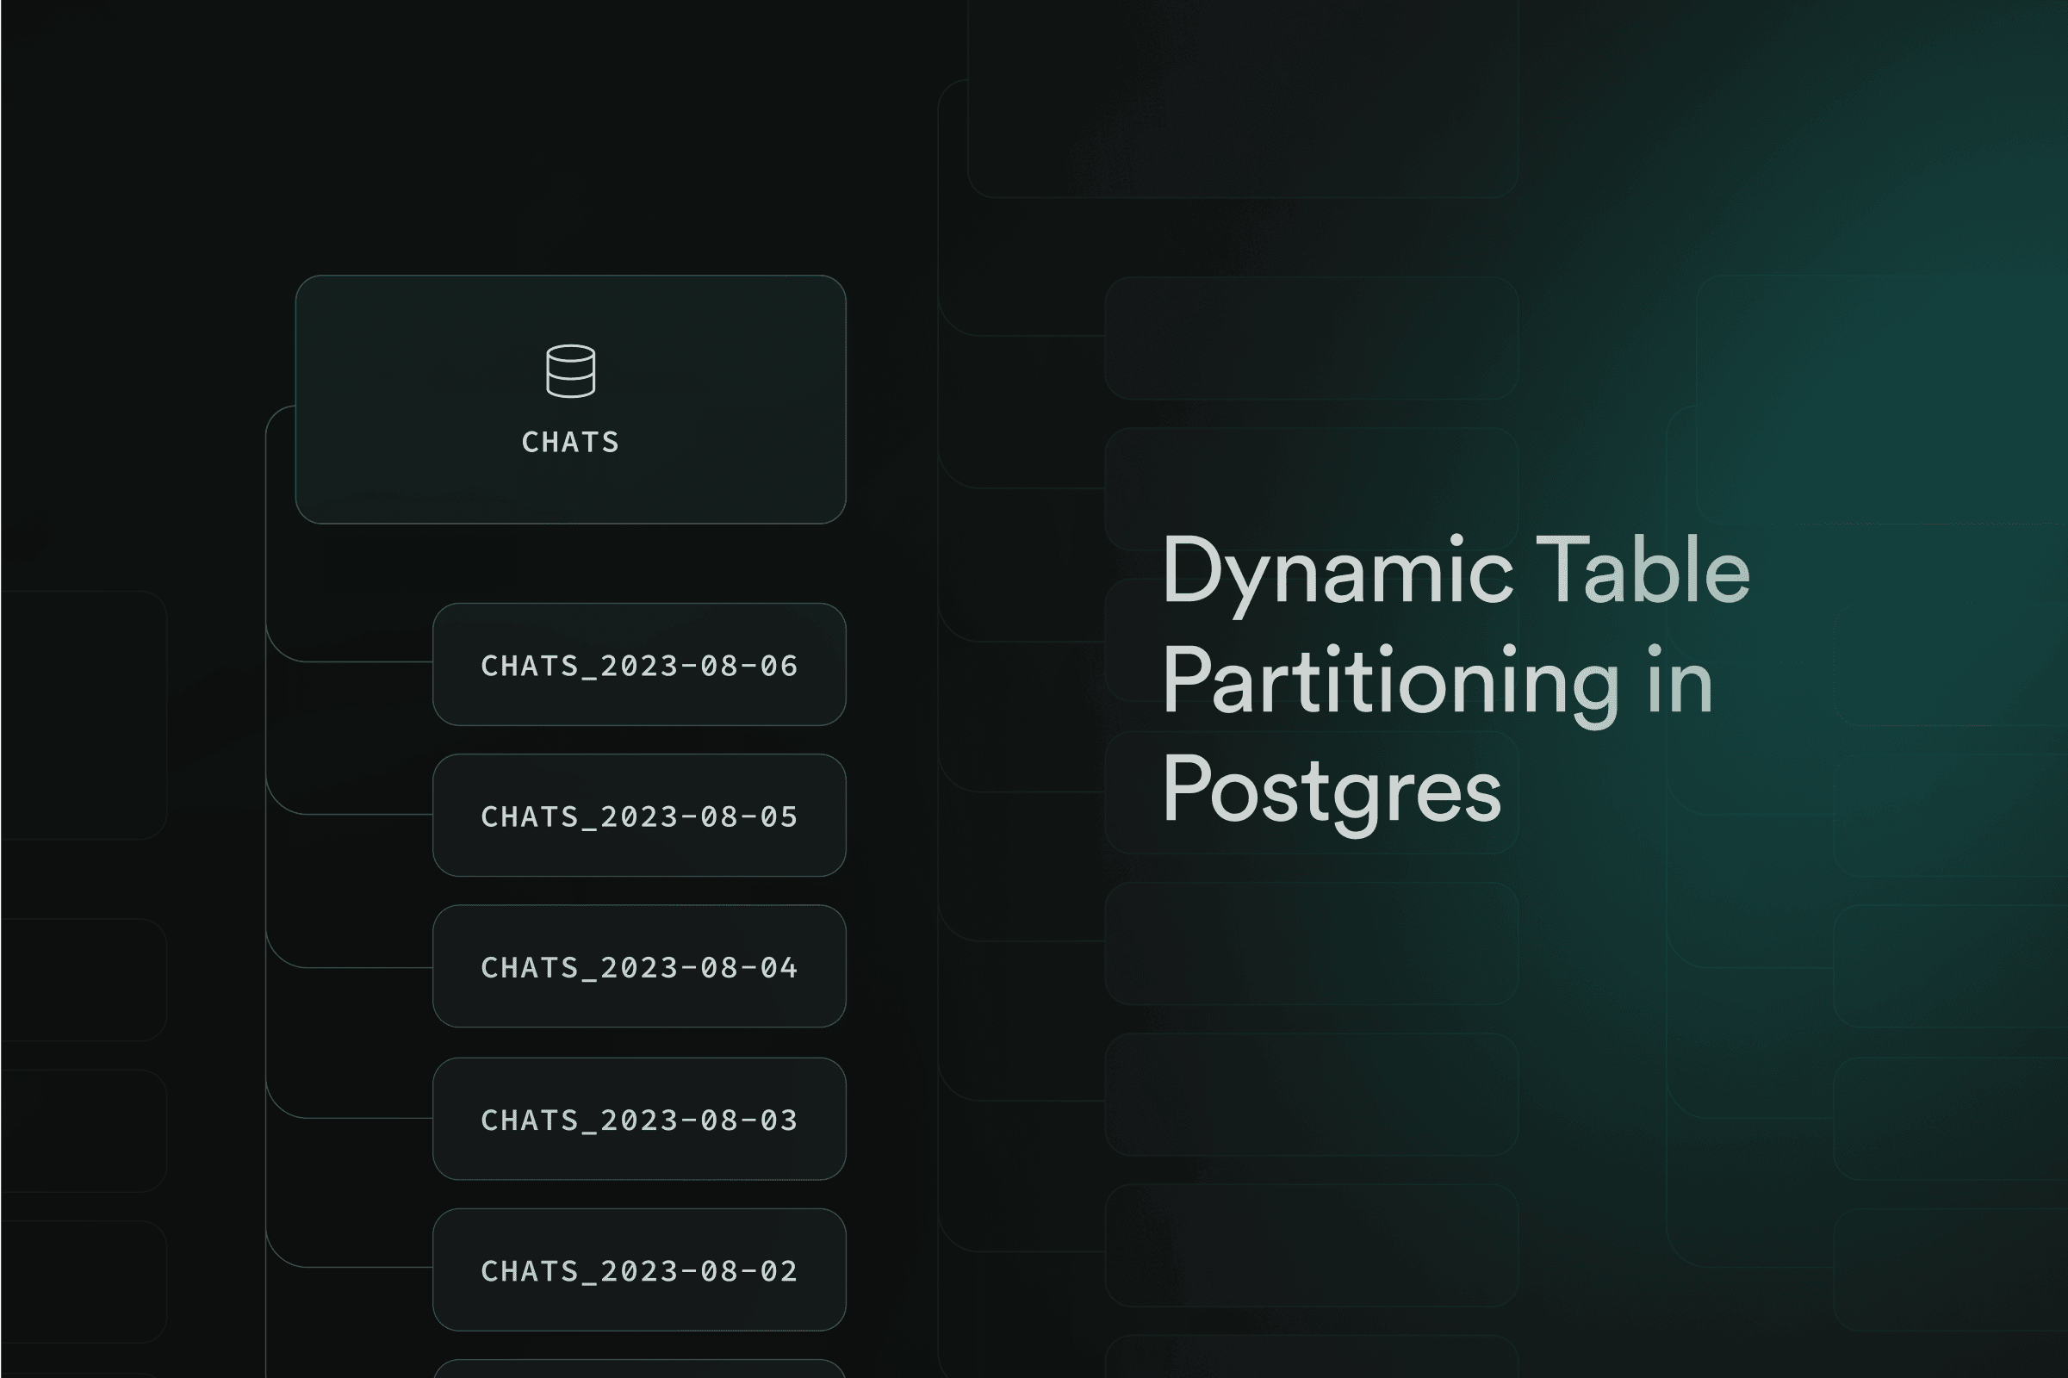Screen dimensions: 2068x1378
Task: Select the CHATS_2023-08-03 partition box
Action: tap(639, 1119)
